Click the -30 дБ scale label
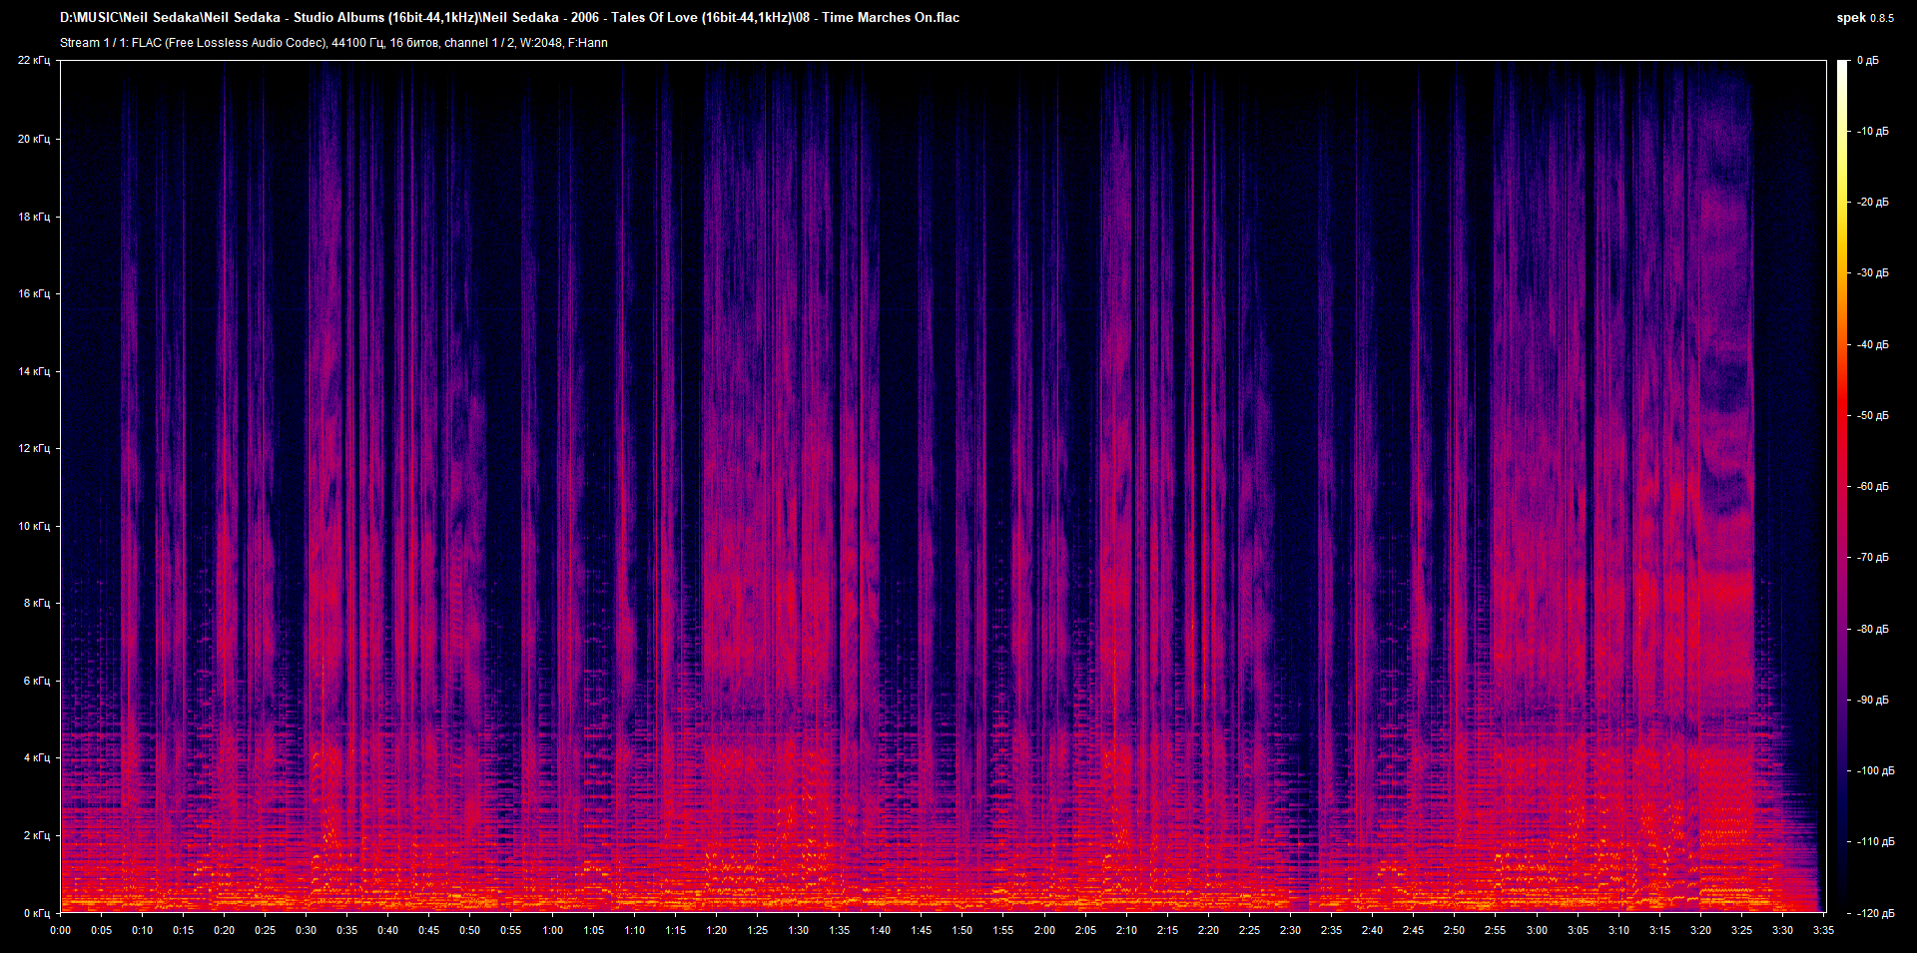Viewport: 1917px width, 953px height. [1873, 273]
